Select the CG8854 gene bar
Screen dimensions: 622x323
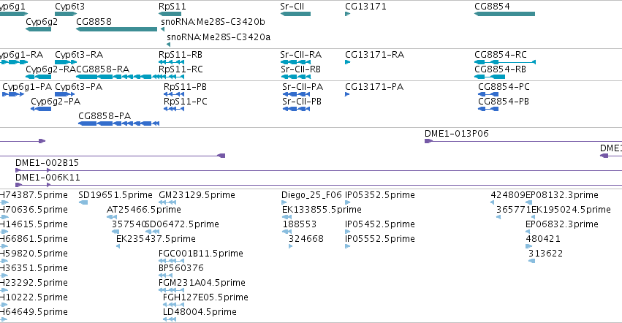(504, 14)
